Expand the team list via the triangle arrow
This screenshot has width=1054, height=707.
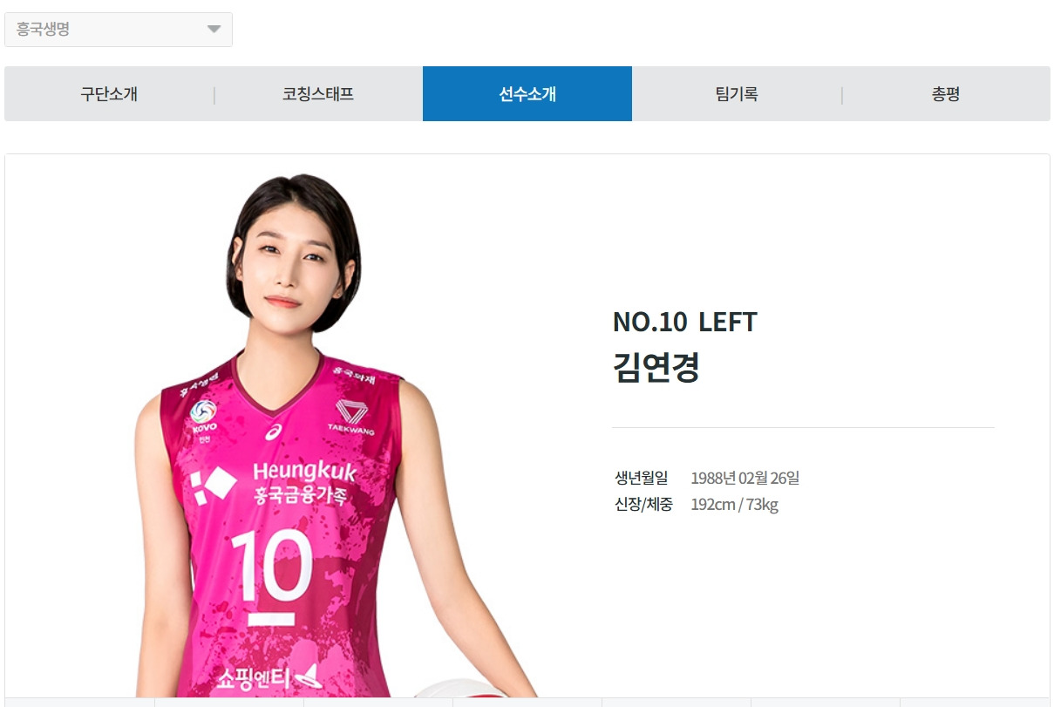[x=214, y=30]
